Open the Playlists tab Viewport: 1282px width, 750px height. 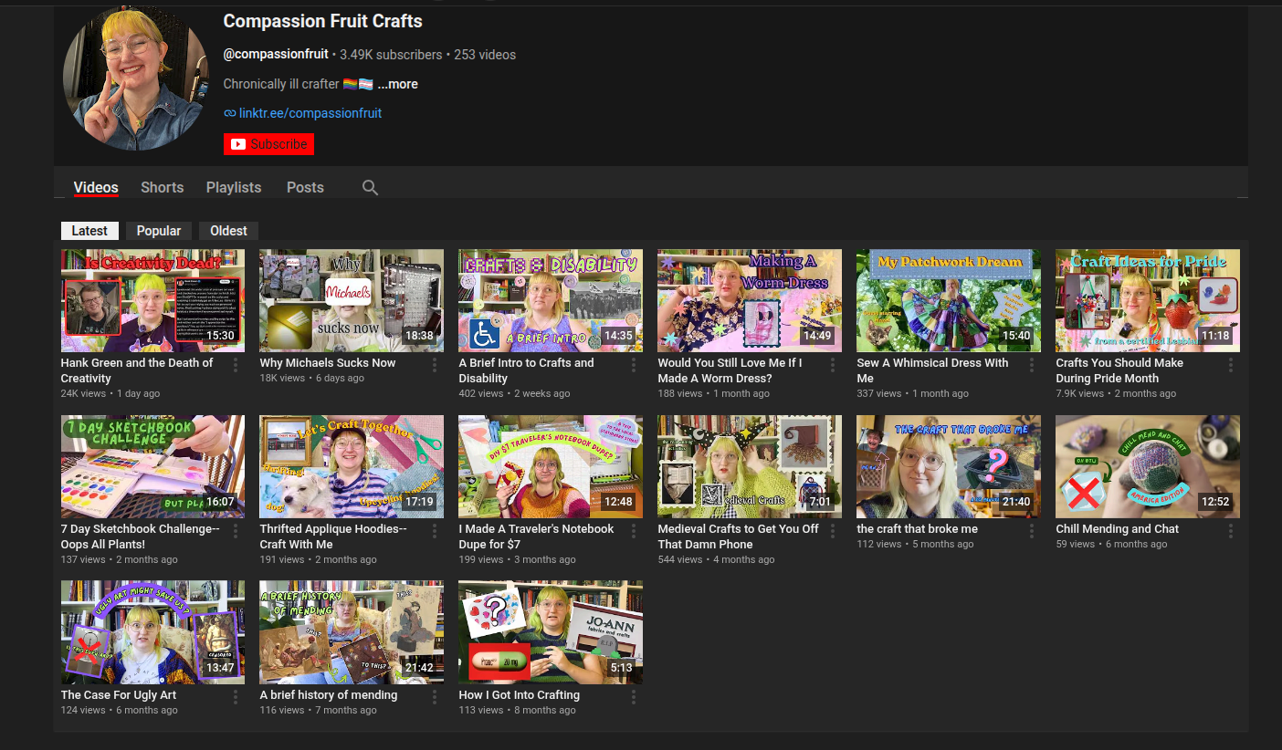[x=234, y=187]
